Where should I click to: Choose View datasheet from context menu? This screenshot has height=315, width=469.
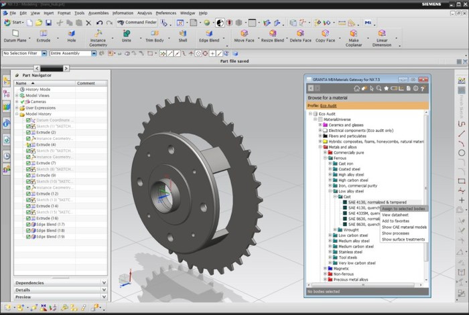point(395,215)
